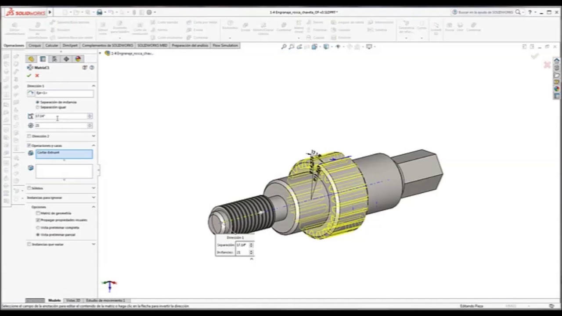Enable the Dirección 2 checkbox

pos(29,136)
